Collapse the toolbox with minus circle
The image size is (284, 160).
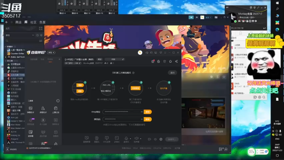coord(58,101)
